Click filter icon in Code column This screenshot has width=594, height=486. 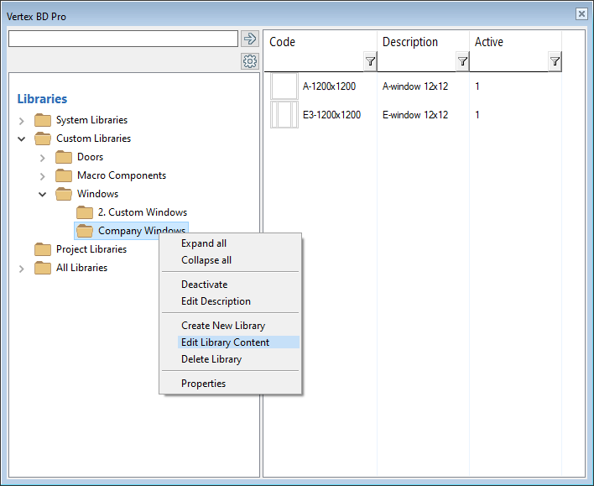click(x=370, y=61)
